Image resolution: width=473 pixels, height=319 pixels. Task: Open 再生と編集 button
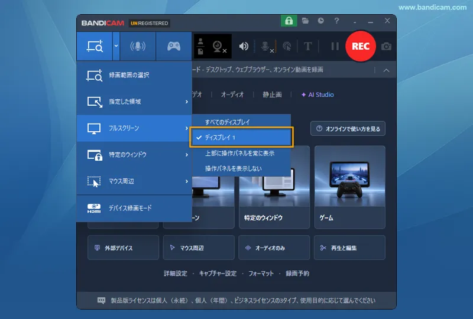tap(349, 248)
